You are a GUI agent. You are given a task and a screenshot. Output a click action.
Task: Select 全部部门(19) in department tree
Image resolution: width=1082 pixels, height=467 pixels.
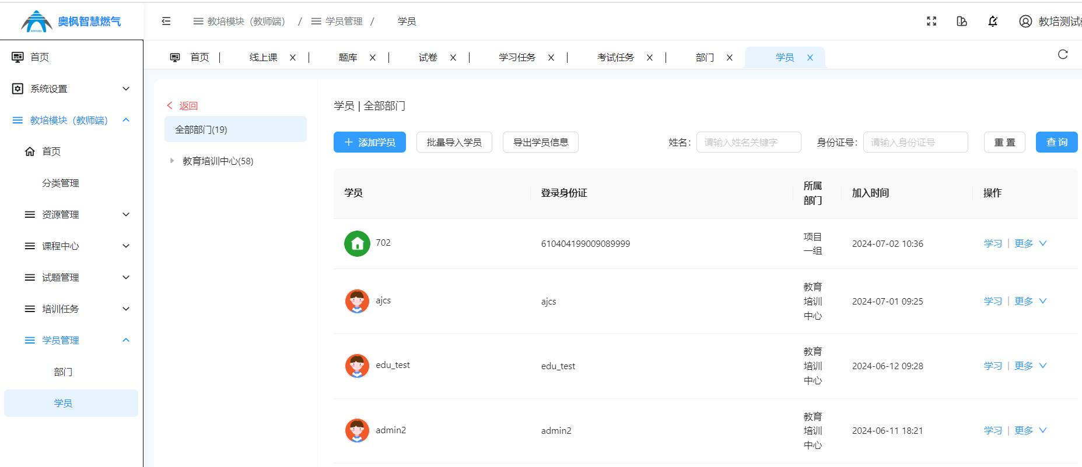[x=236, y=129]
